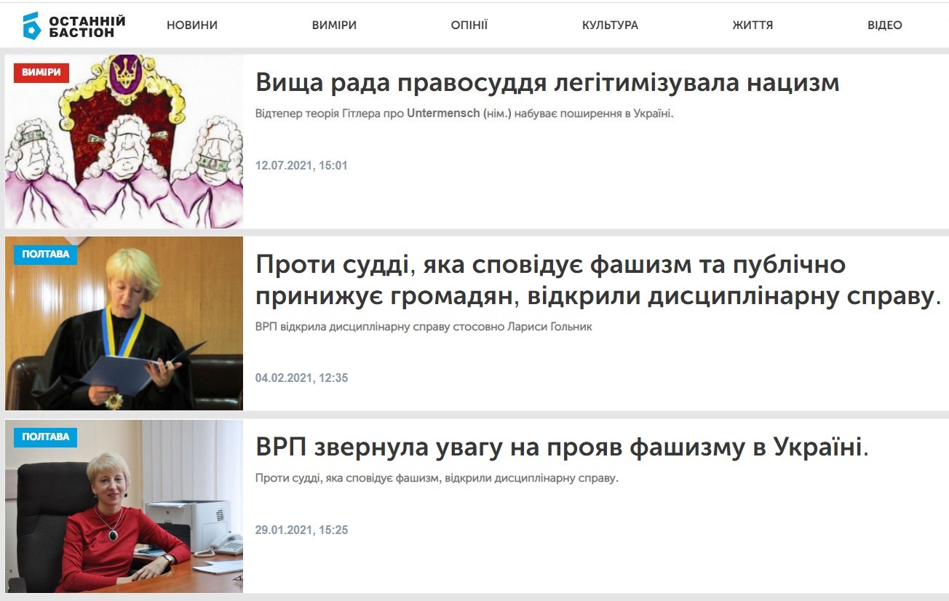Open headline about Вища рада правосуддя and nazism
The image size is (949, 601).
click(x=547, y=83)
